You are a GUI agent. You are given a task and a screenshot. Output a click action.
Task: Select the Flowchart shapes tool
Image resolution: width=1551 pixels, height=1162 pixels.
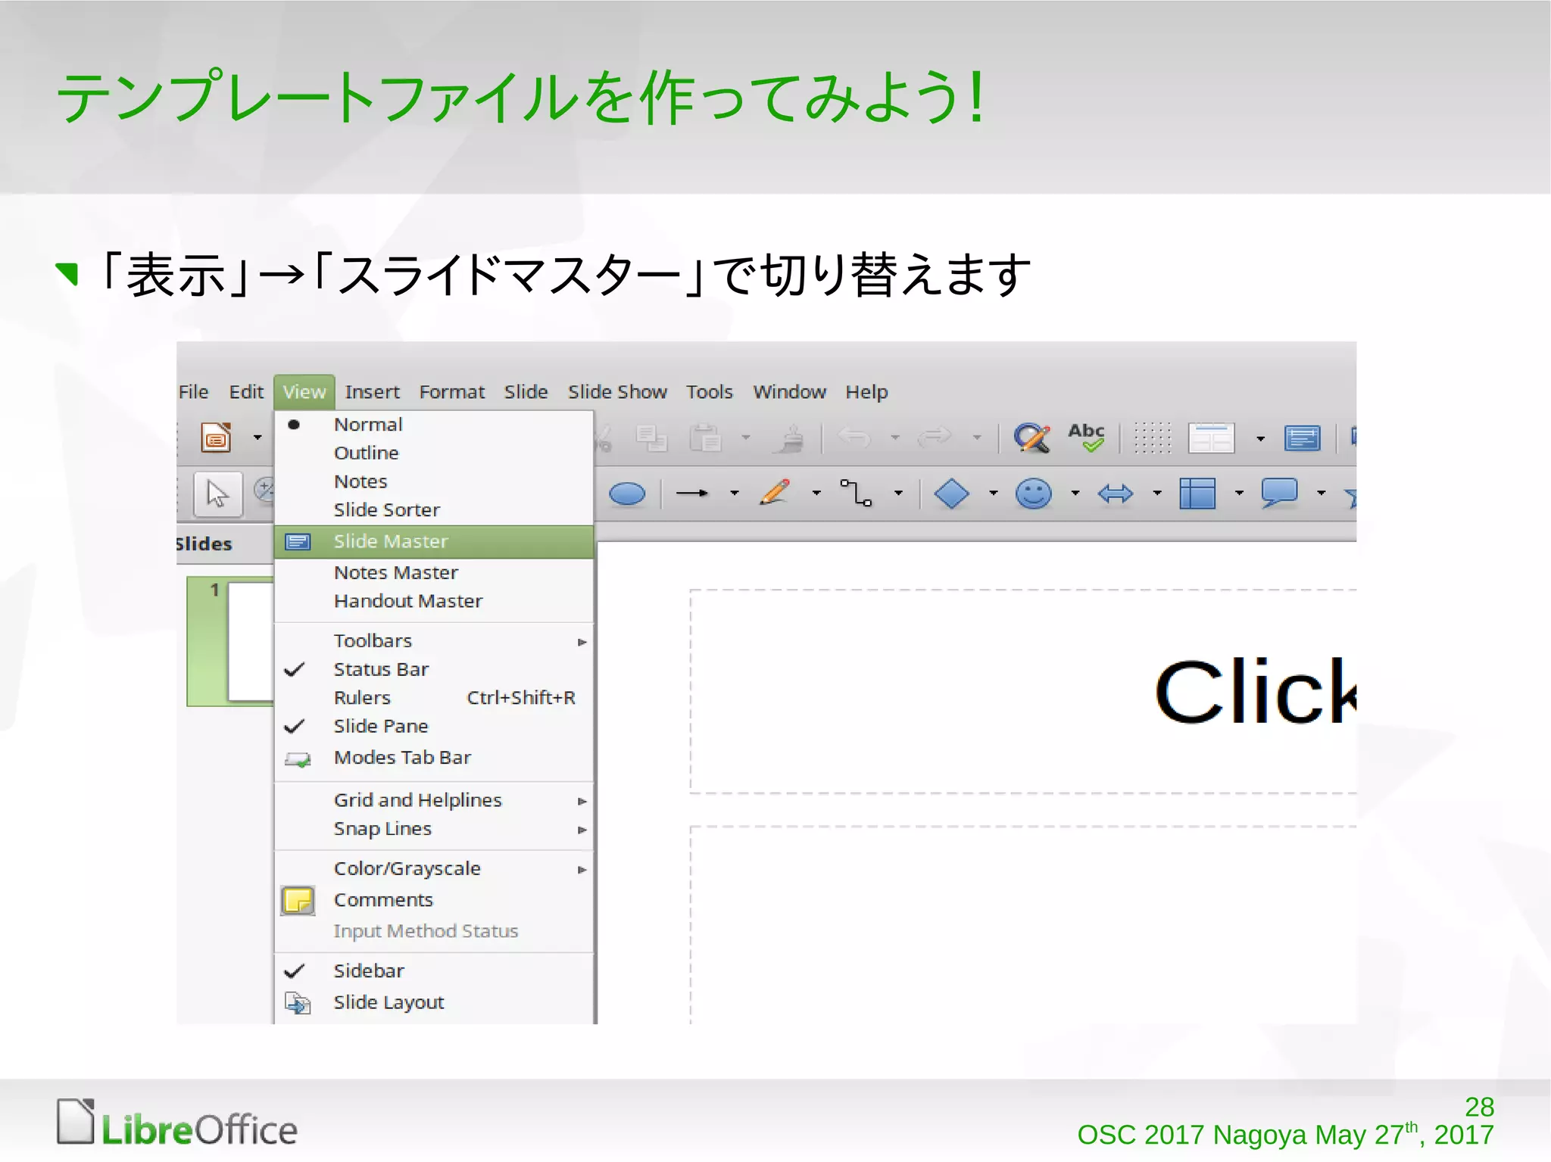click(1197, 494)
